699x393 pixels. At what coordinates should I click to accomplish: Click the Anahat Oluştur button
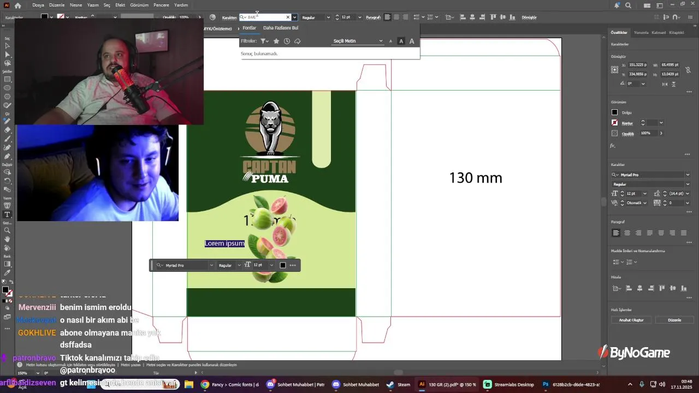pos(631,320)
